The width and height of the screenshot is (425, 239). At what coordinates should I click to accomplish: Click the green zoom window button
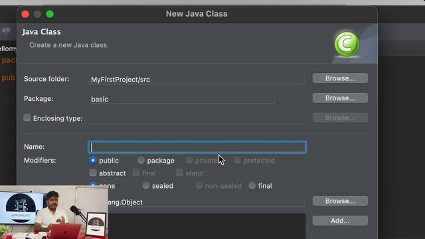coord(50,14)
